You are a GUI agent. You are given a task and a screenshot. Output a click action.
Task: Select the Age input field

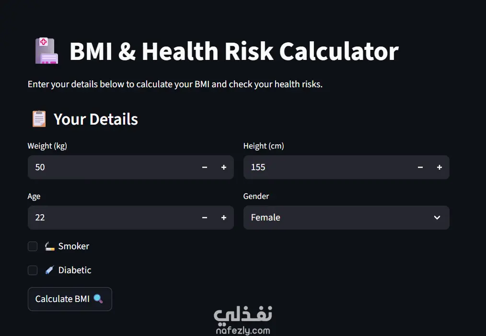(x=110, y=218)
